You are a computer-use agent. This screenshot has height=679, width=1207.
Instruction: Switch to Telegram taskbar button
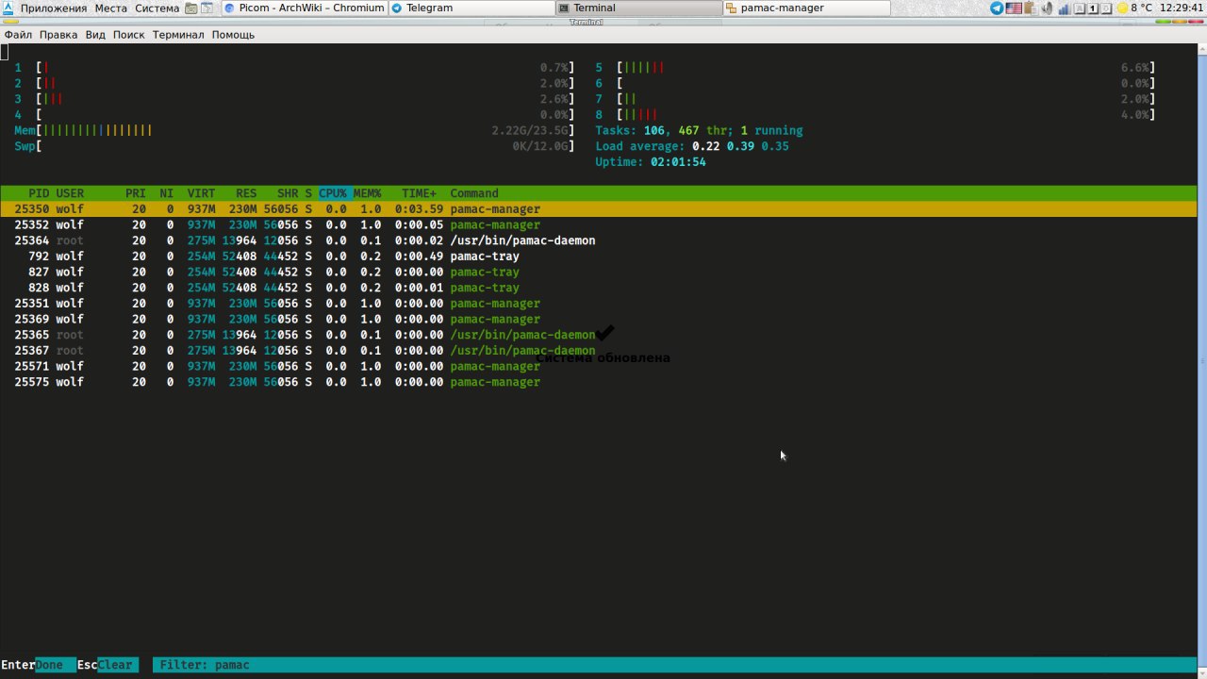(471, 8)
